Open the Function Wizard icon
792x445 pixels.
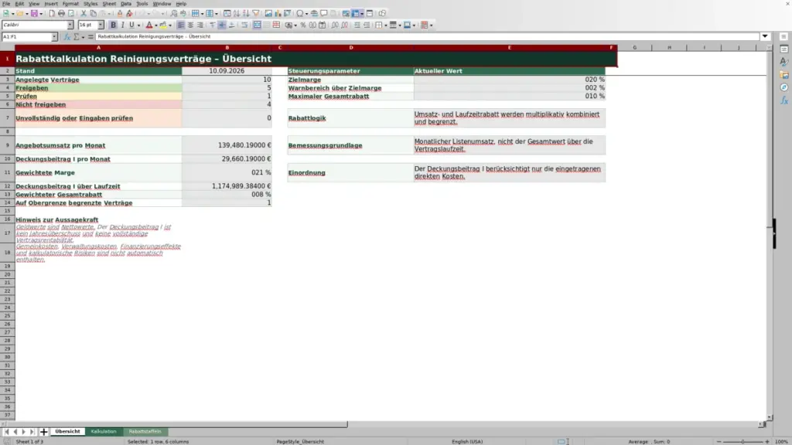tap(67, 37)
